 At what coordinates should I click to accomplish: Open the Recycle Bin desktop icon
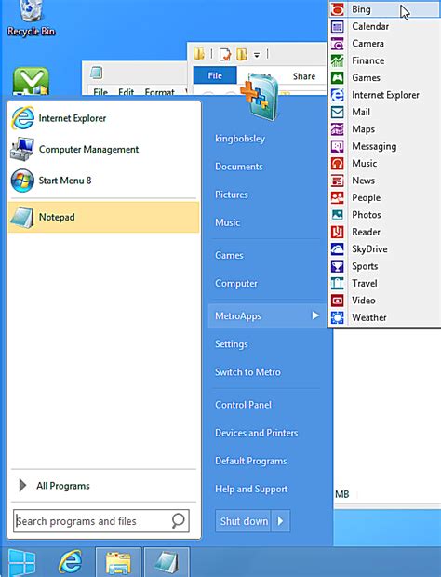pyautogui.click(x=31, y=19)
